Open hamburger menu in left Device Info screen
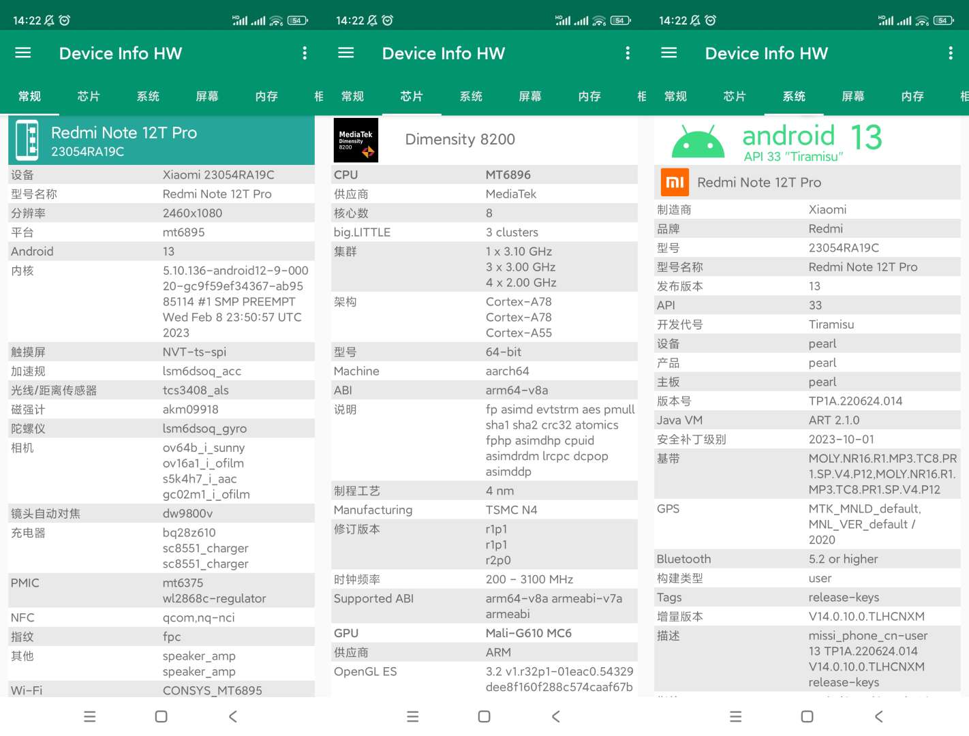 [23, 52]
